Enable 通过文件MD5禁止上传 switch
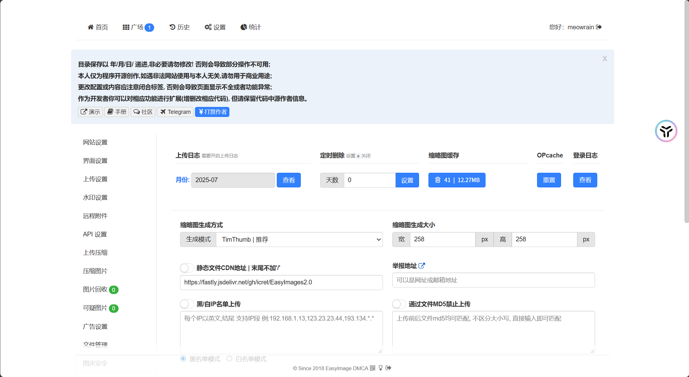The image size is (689, 377). tap(399, 304)
